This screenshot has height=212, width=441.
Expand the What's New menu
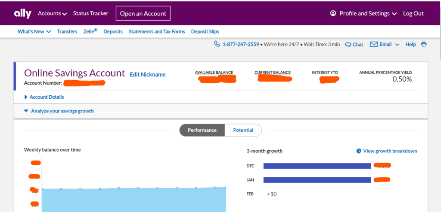click(34, 32)
